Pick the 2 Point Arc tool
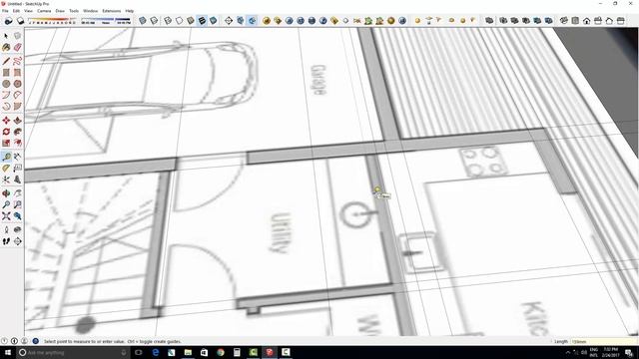The width and height of the screenshot is (639, 359). point(18,96)
